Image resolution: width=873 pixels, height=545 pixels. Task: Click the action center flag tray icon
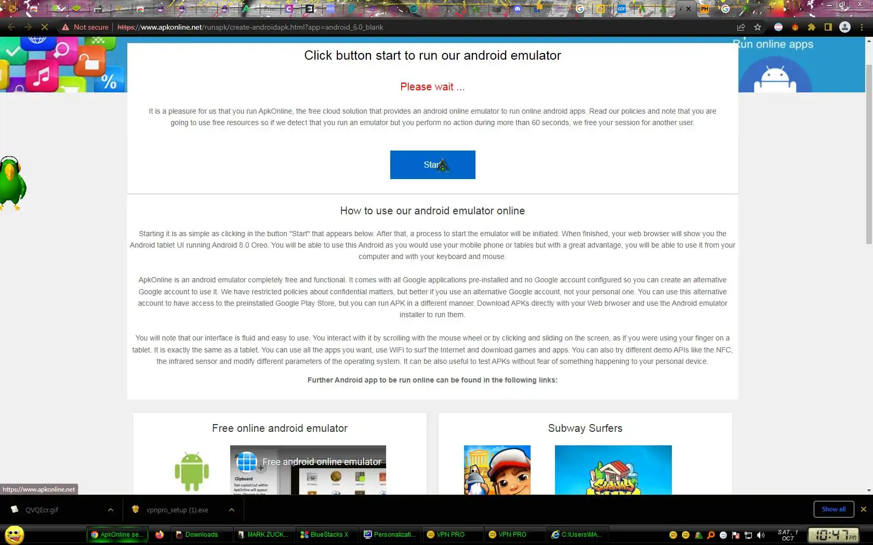coord(736,535)
